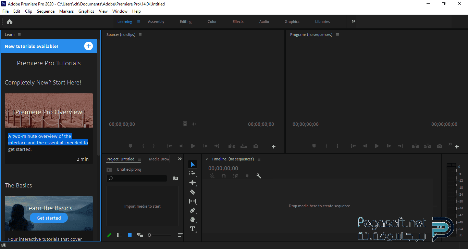Image resolution: width=468 pixels, height=249 pixels.
Task: Click the Home icon
Action: (x=10, y=22)
